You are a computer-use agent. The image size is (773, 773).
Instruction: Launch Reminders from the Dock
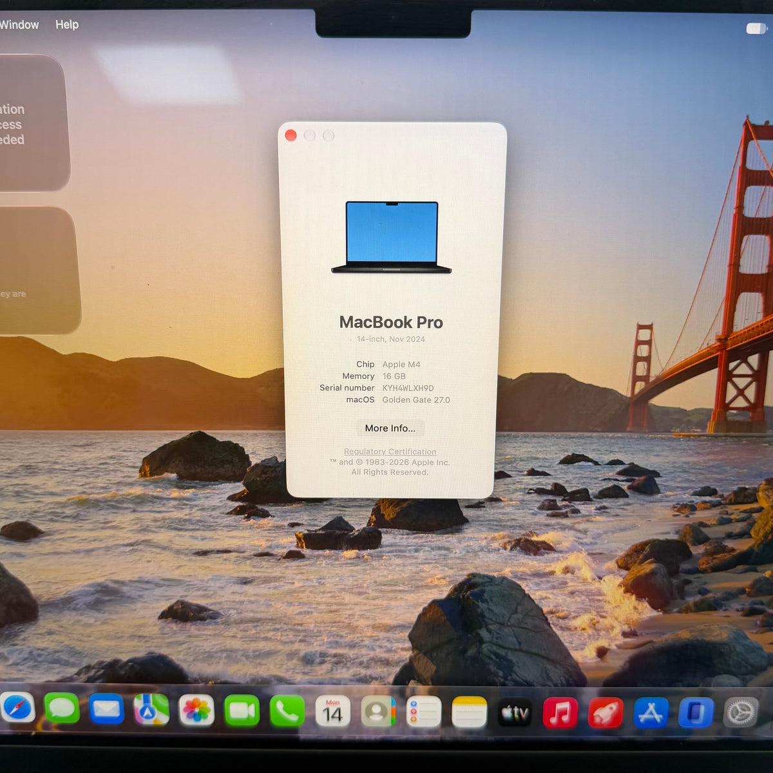coord(424,712)
